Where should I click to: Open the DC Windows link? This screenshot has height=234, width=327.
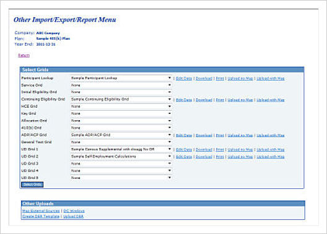click(74, 211)
